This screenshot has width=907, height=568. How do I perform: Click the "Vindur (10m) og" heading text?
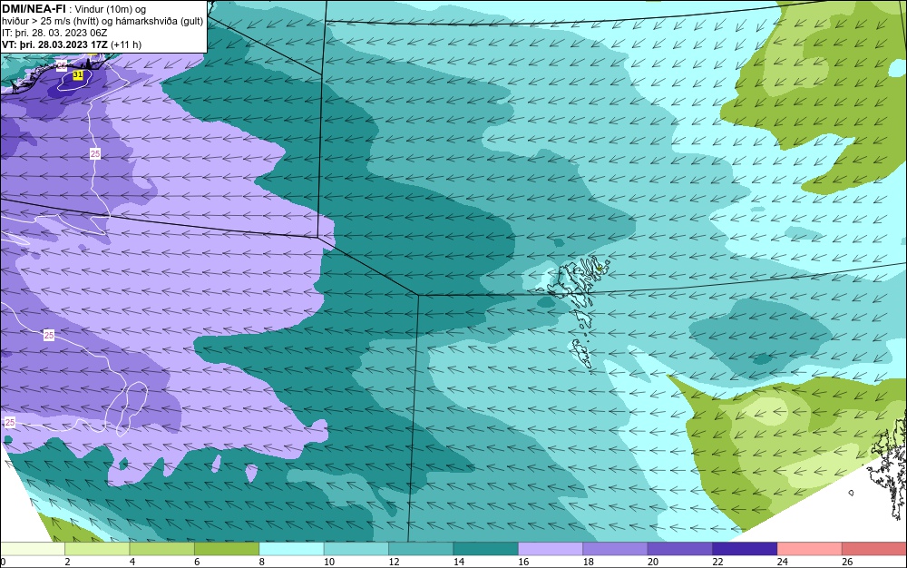point(111,9)
